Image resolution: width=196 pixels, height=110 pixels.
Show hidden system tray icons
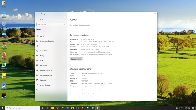tap(174, 108)
